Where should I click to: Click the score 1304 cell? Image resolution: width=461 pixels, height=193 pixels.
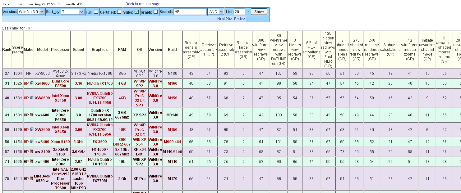[18, 74]
